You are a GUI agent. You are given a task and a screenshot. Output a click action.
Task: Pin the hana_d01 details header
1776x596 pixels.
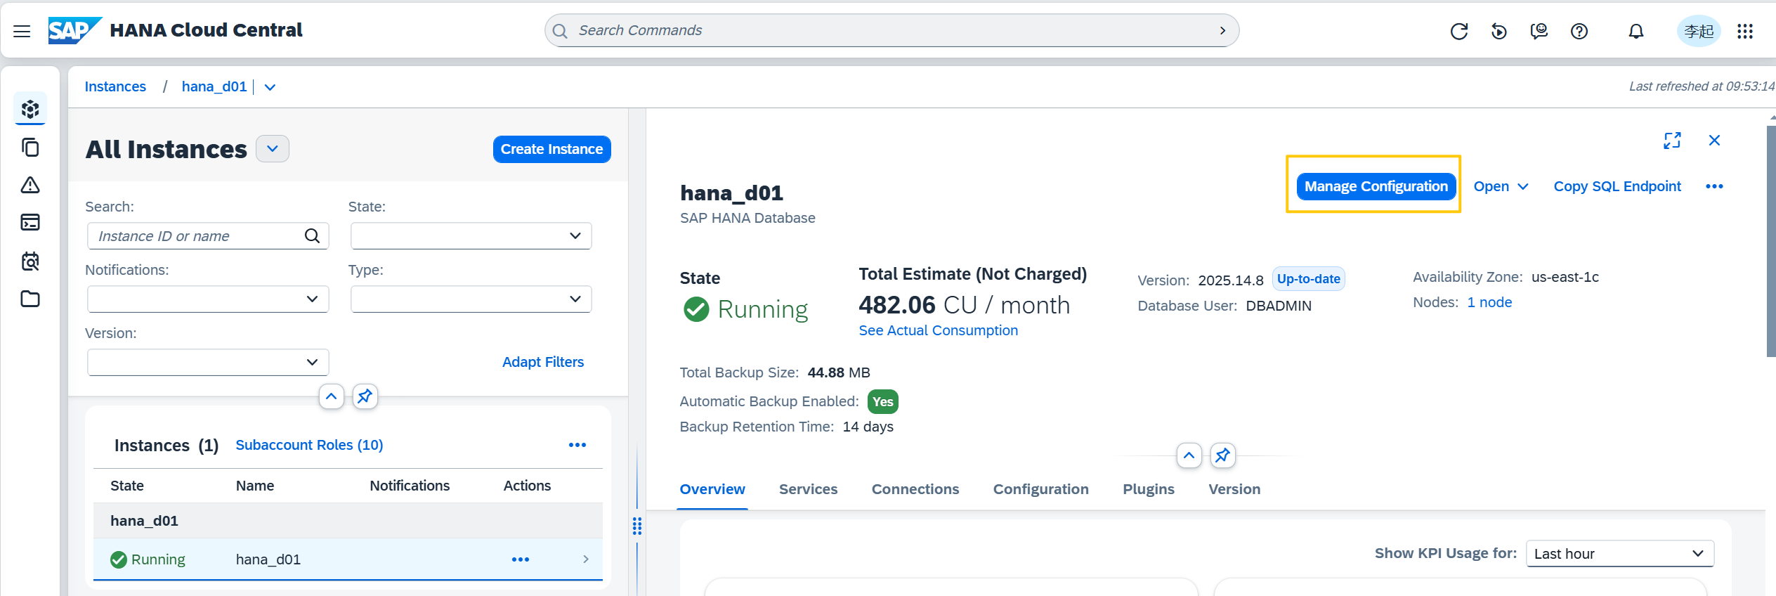click(x=1222, y=455)
